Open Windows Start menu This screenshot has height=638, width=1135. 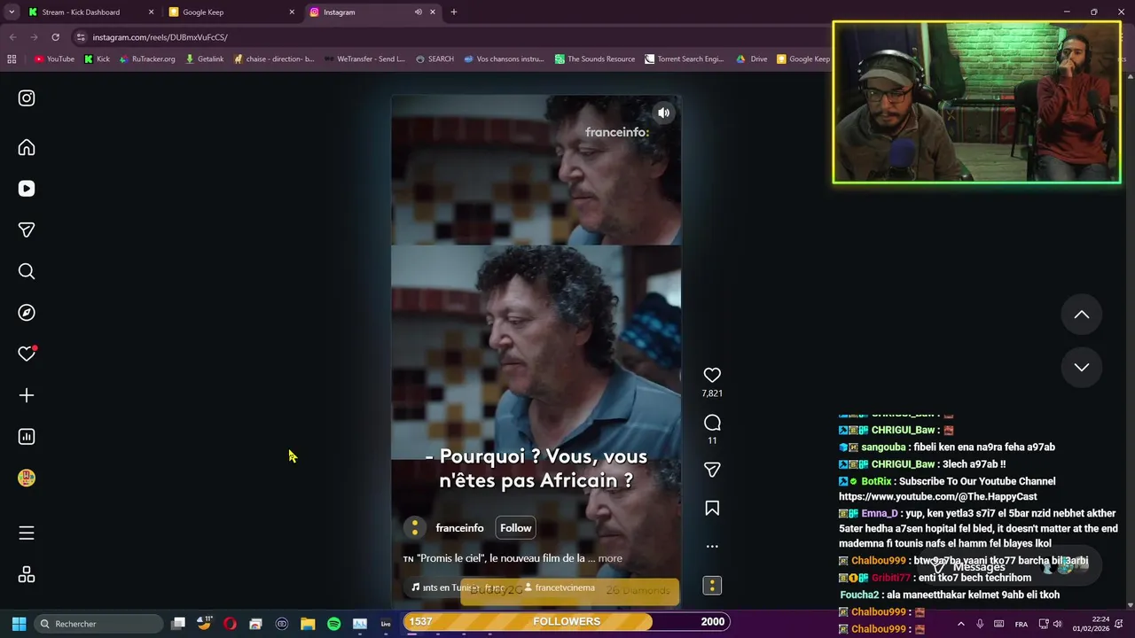coord(19,624)
